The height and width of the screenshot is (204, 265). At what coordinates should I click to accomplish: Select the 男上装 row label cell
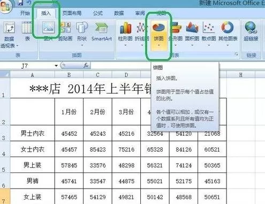point(32,165)
